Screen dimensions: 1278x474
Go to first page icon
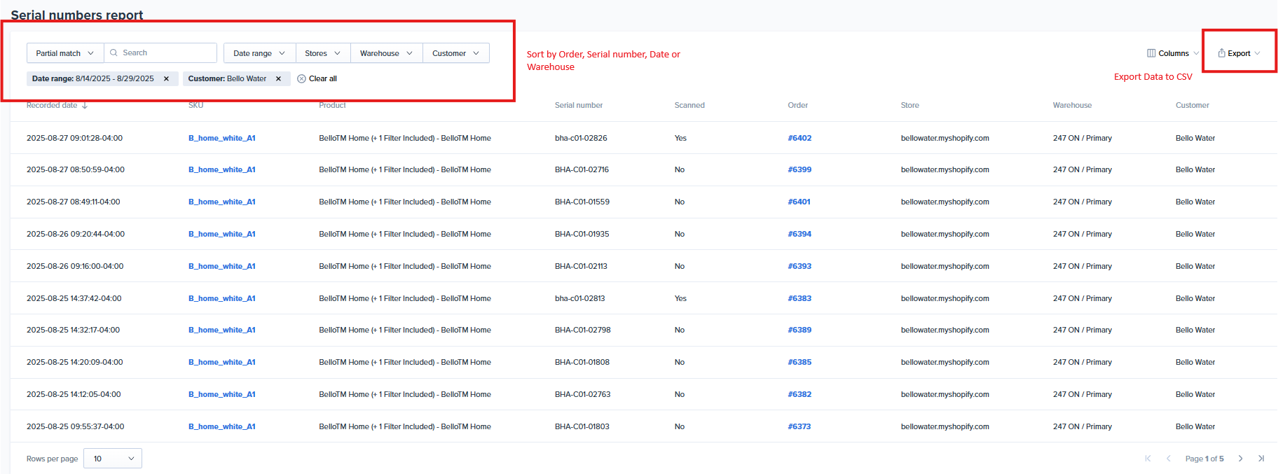click(x=1148, y=459)
